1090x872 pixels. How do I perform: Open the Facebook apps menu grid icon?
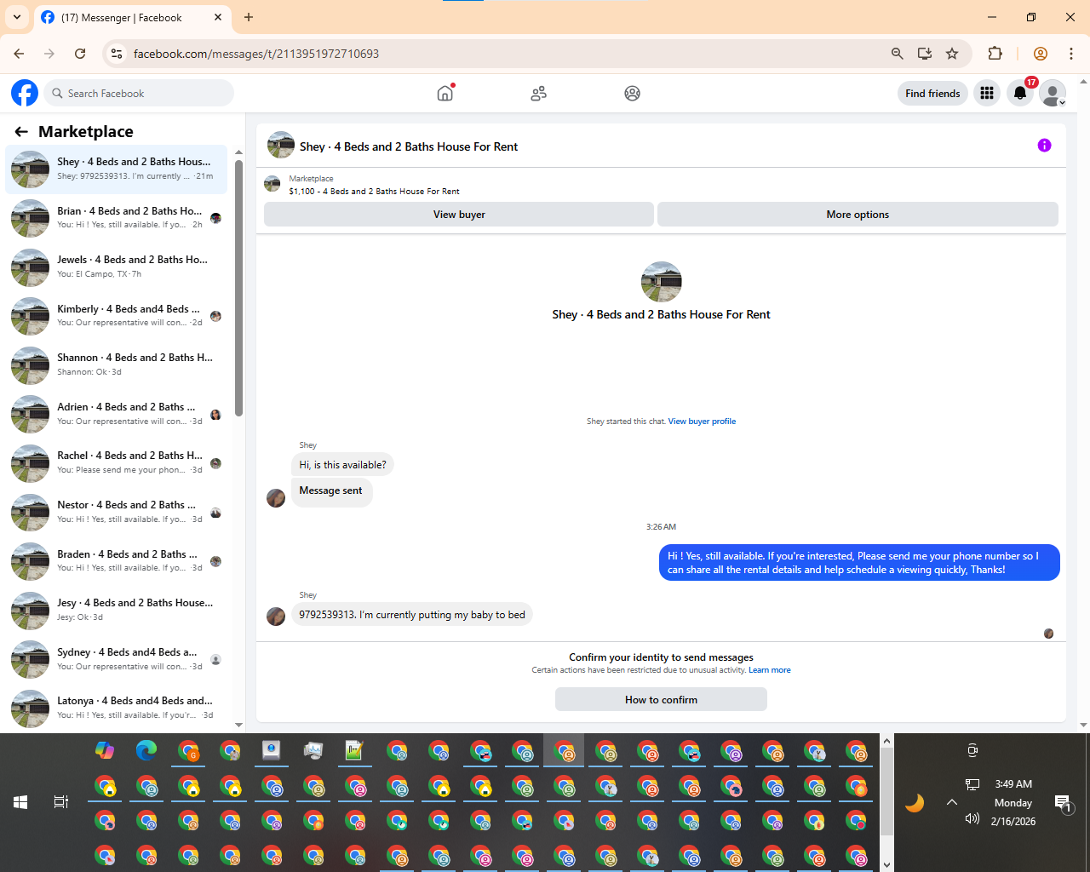pyautogui.click(x=987, y=94)
